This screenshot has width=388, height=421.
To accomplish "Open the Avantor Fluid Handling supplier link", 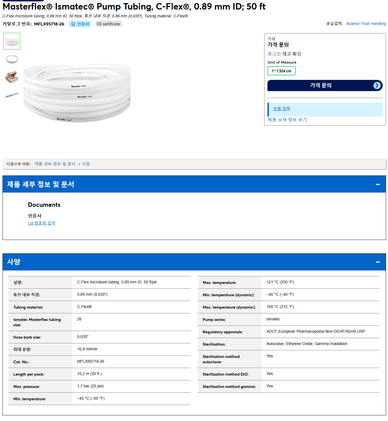I will point(366,24).
